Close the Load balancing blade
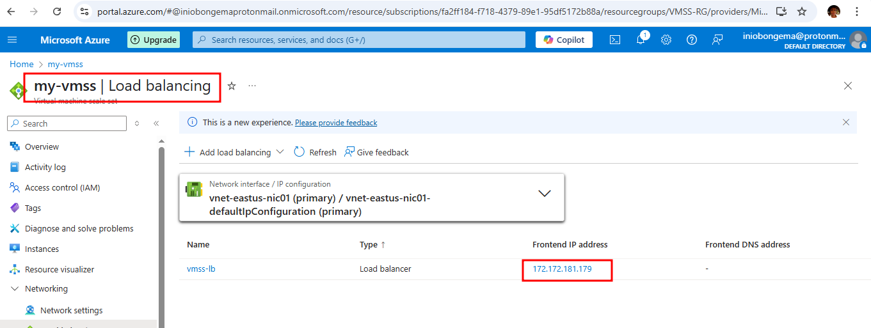 click(x=848, y=86)
